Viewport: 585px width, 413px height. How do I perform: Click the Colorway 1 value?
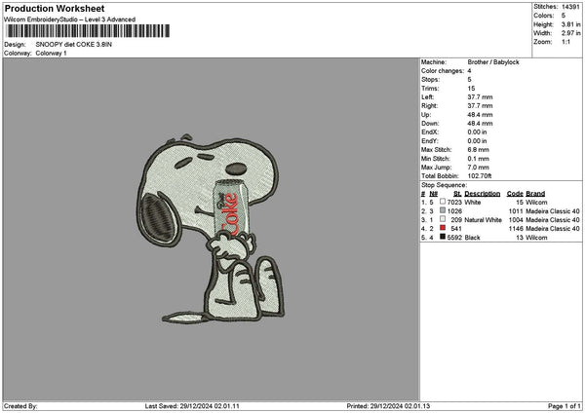click(51, 54)
